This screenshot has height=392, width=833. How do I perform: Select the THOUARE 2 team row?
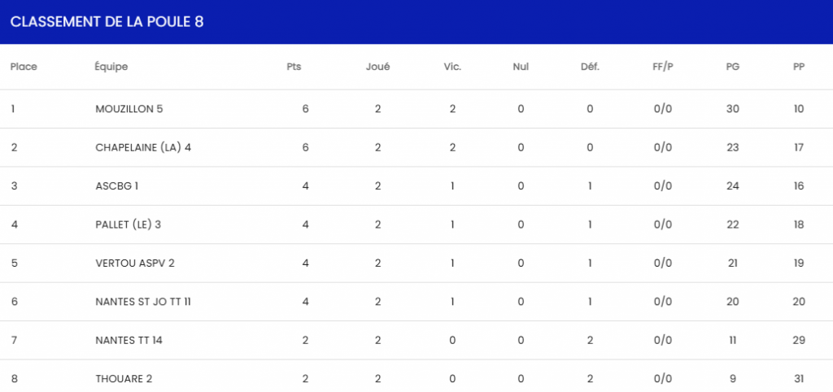[124, 378]
